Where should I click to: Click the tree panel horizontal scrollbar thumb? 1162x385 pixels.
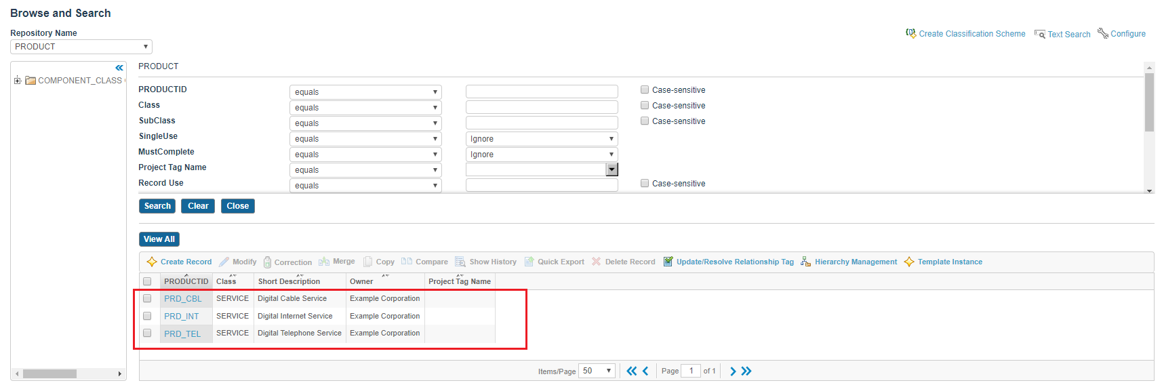tap(49, 374)
